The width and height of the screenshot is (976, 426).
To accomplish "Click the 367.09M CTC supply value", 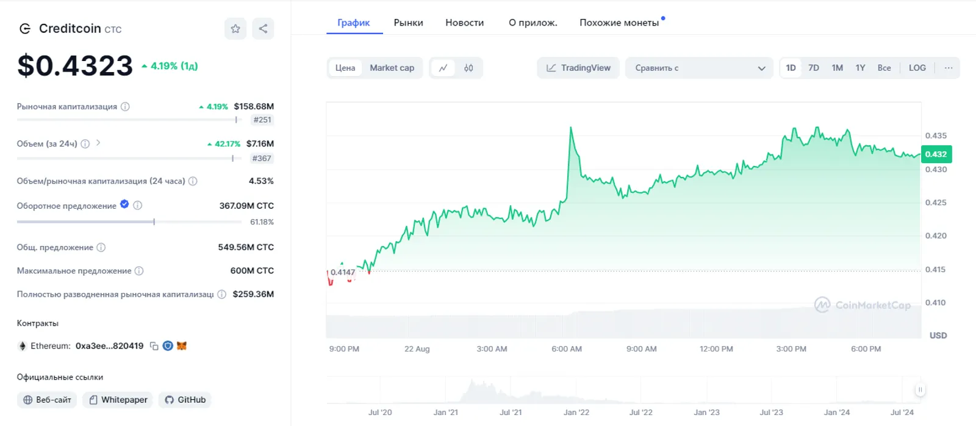I will coord(246,206).
